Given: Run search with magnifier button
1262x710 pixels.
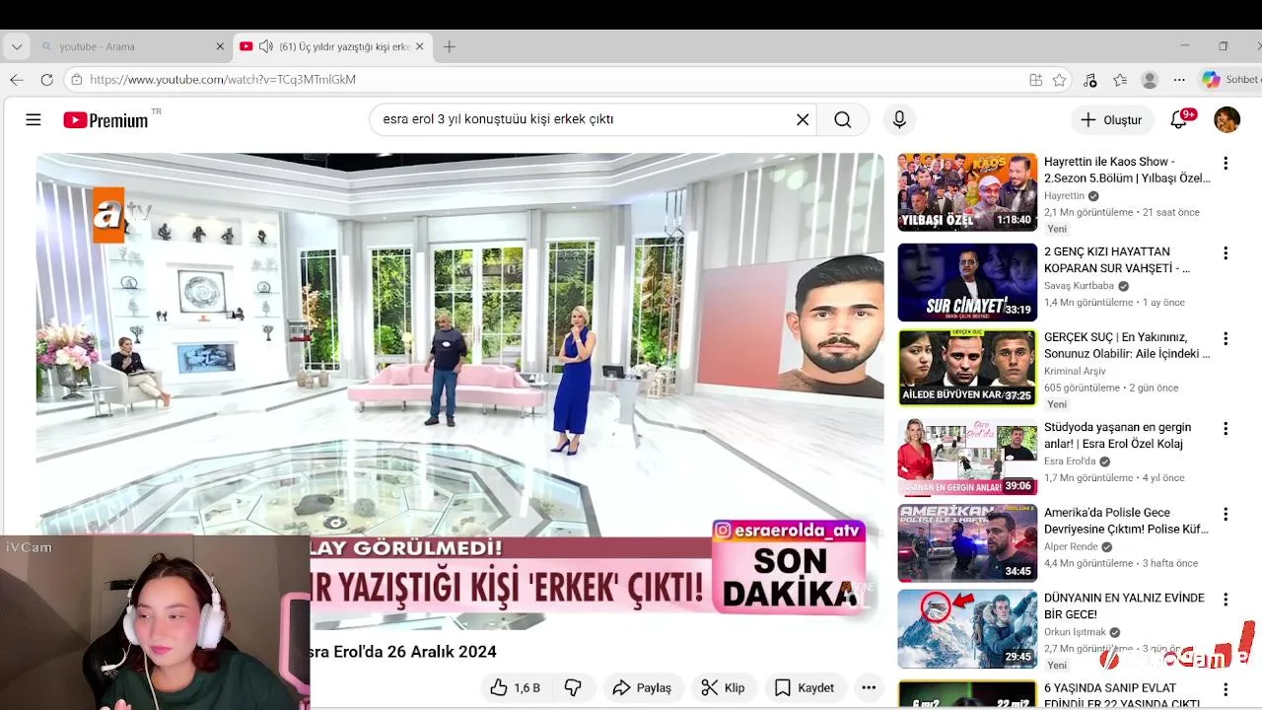Looking at the screenshot, I should click(x=842, y=119).
